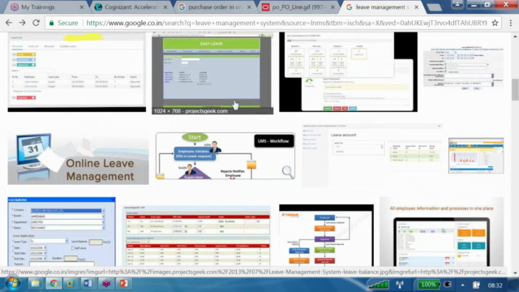Click the scrollbar up arrow
The image size is (519, 292).
tap(515, 36)
